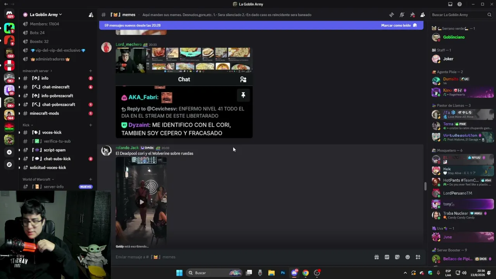This screenshot has height=279, width=496.
Task: Open the Twitch-logo server in sidebar
Action: tap(9, 90)
